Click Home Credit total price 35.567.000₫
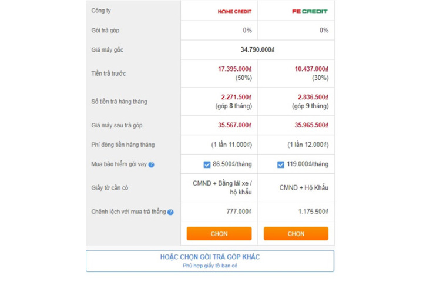423x282 pixels. 234,125
